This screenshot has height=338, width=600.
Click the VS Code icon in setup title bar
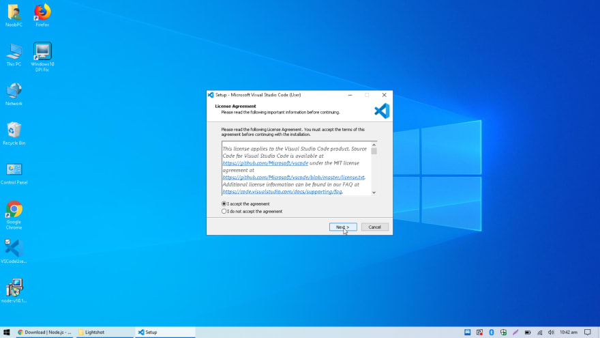coord(211,95)
